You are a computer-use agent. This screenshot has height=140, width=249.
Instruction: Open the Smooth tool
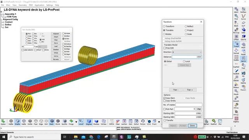(236, 99)
